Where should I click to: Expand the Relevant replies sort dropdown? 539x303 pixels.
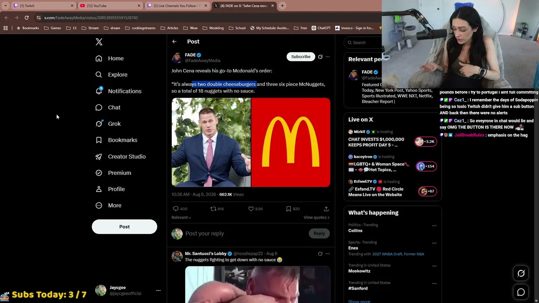tap(181, 218)
